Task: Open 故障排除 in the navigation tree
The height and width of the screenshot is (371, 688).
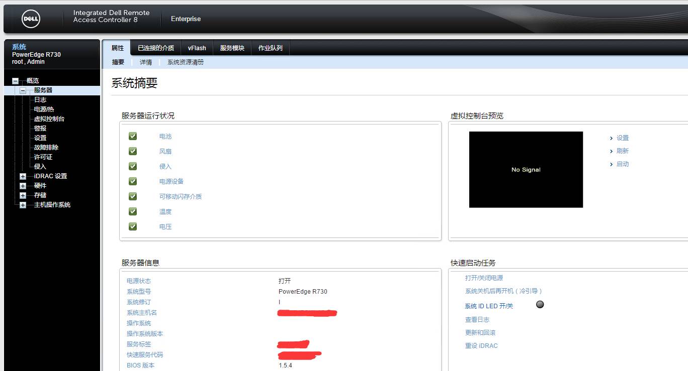Action: [x=46, y=148]
